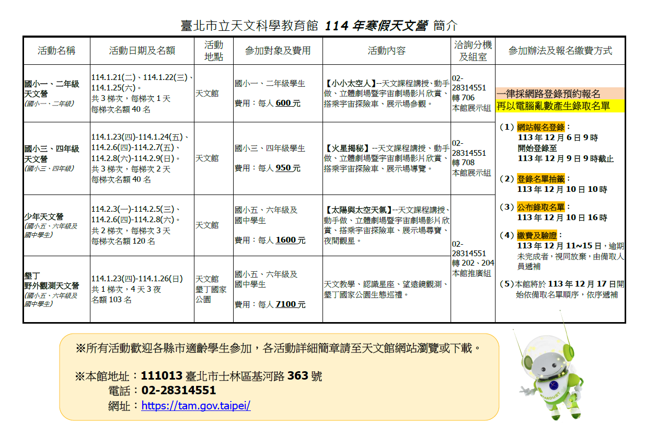Select the 活動名稱 column header
645x423 pixels.
[56, 51]
